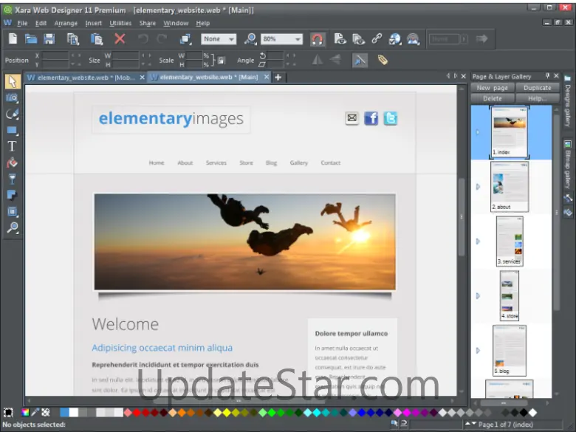Viewport: 576px width, 432px height.
Task: Select the Selector arrow tool
Action: coord(13,81)
